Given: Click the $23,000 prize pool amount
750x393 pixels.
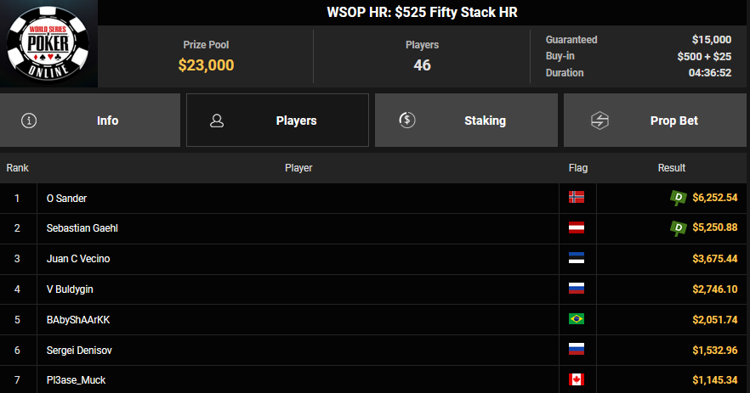Looking at the screenshot, I should pos(206,65).
